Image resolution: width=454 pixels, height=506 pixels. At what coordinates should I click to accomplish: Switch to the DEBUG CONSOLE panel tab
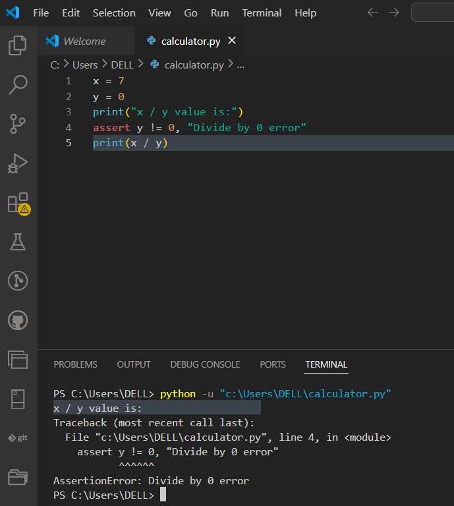[x=205, y=364]
